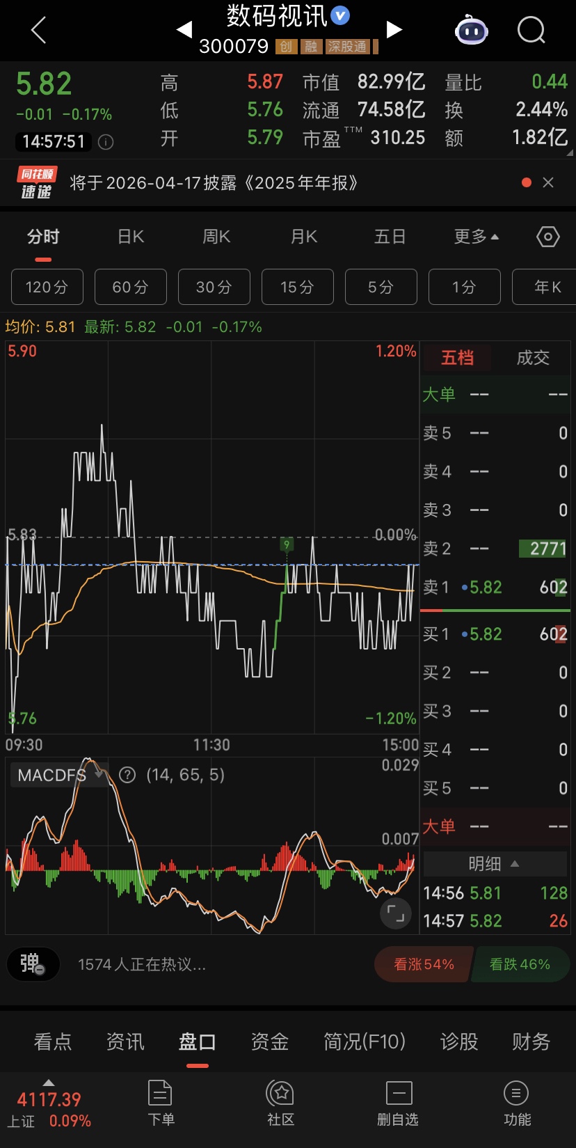
Task: Choose the 15分 period button
Action: [x=298, y=287]
